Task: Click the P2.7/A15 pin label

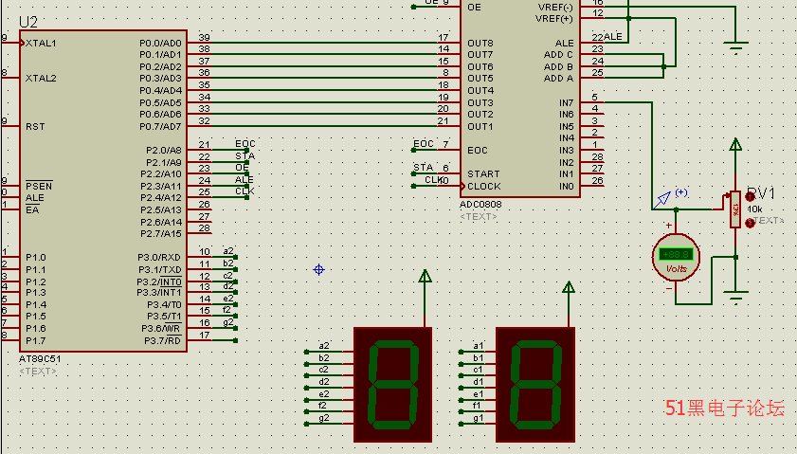Action: [160, 233]
